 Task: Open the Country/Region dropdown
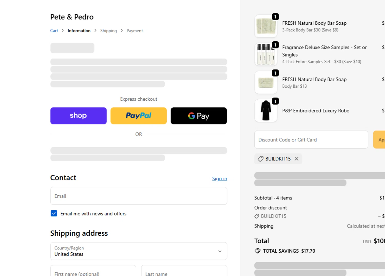(139, 251)
